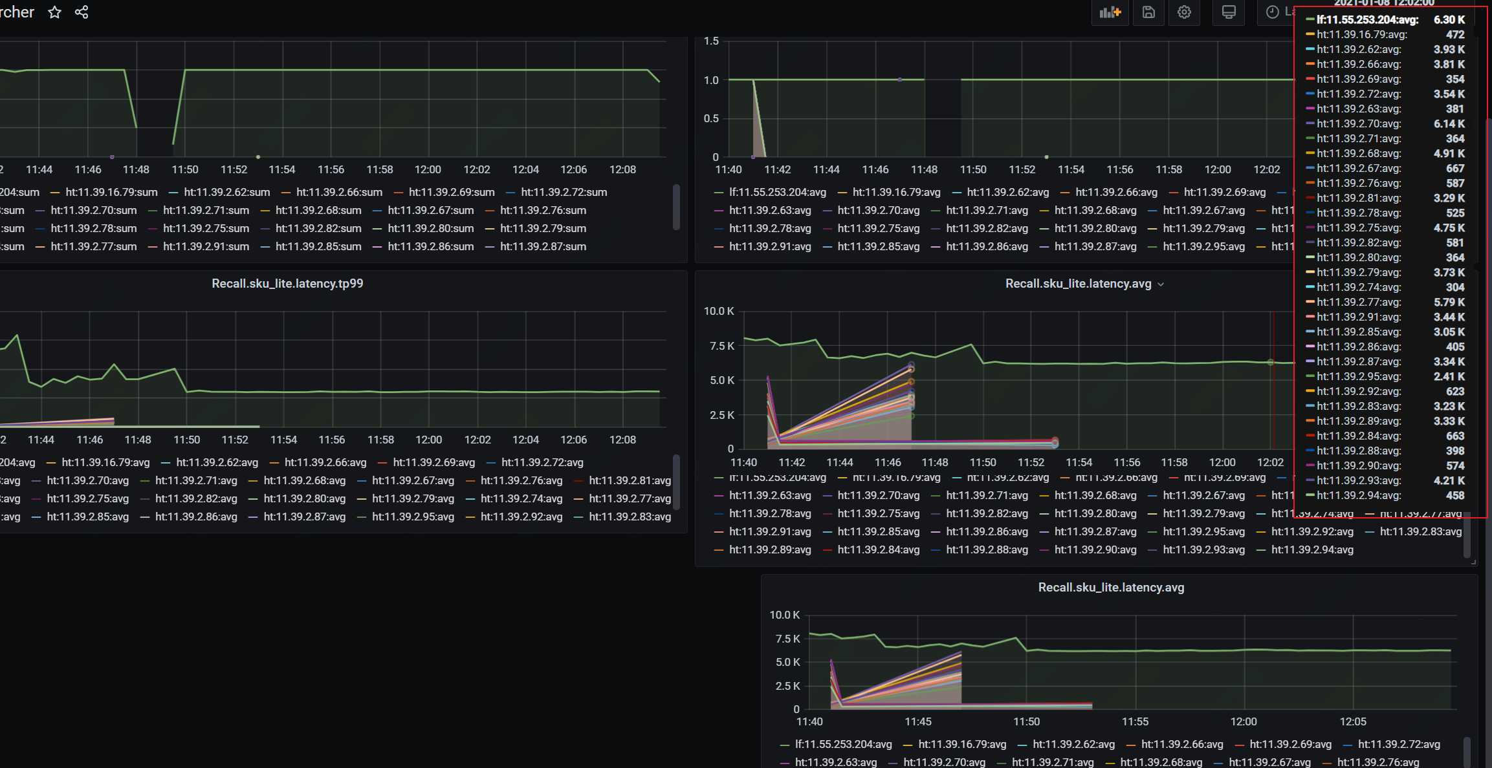Enable kiosk mode via the monitor icon
The height and width of the screenshot is (768, 1492).
tap(1227, 12)
